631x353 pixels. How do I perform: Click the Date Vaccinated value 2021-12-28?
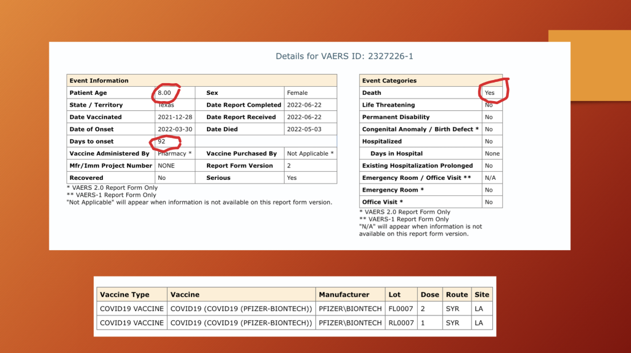[174, 117]
